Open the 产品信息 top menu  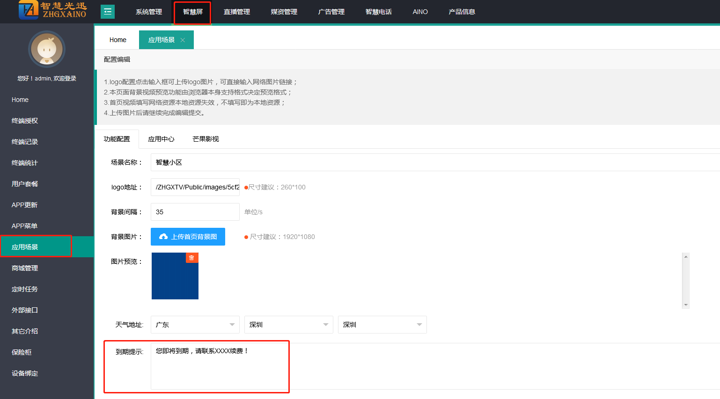[462, 12]
